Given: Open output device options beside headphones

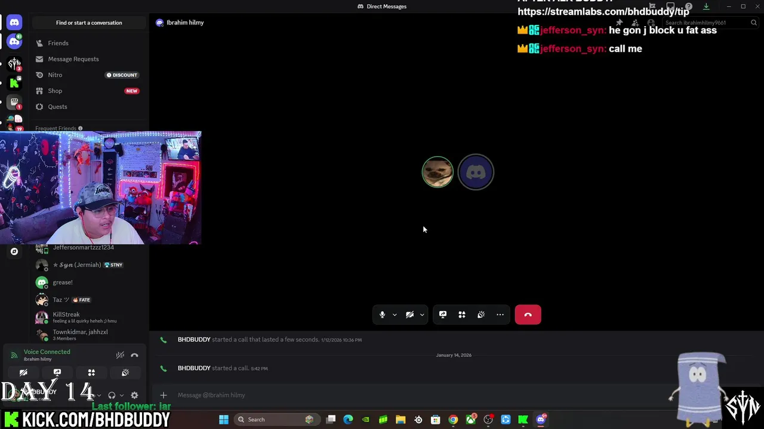Looking at the screenshot, I should 121,395.
